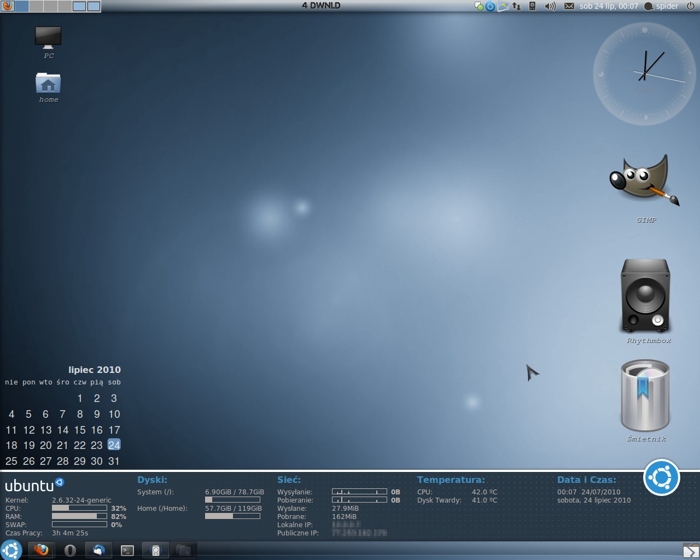Select highlighted day 24 in calendar
The width and height of the screenshot is (700, 560).
(x=114, y=445)
